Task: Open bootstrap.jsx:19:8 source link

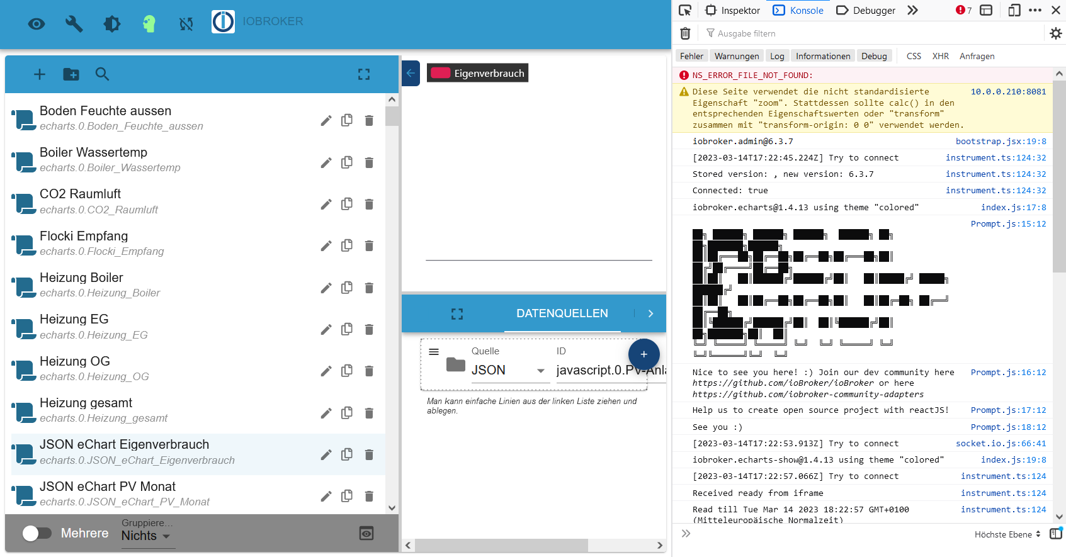Action: coord(1001,141)
